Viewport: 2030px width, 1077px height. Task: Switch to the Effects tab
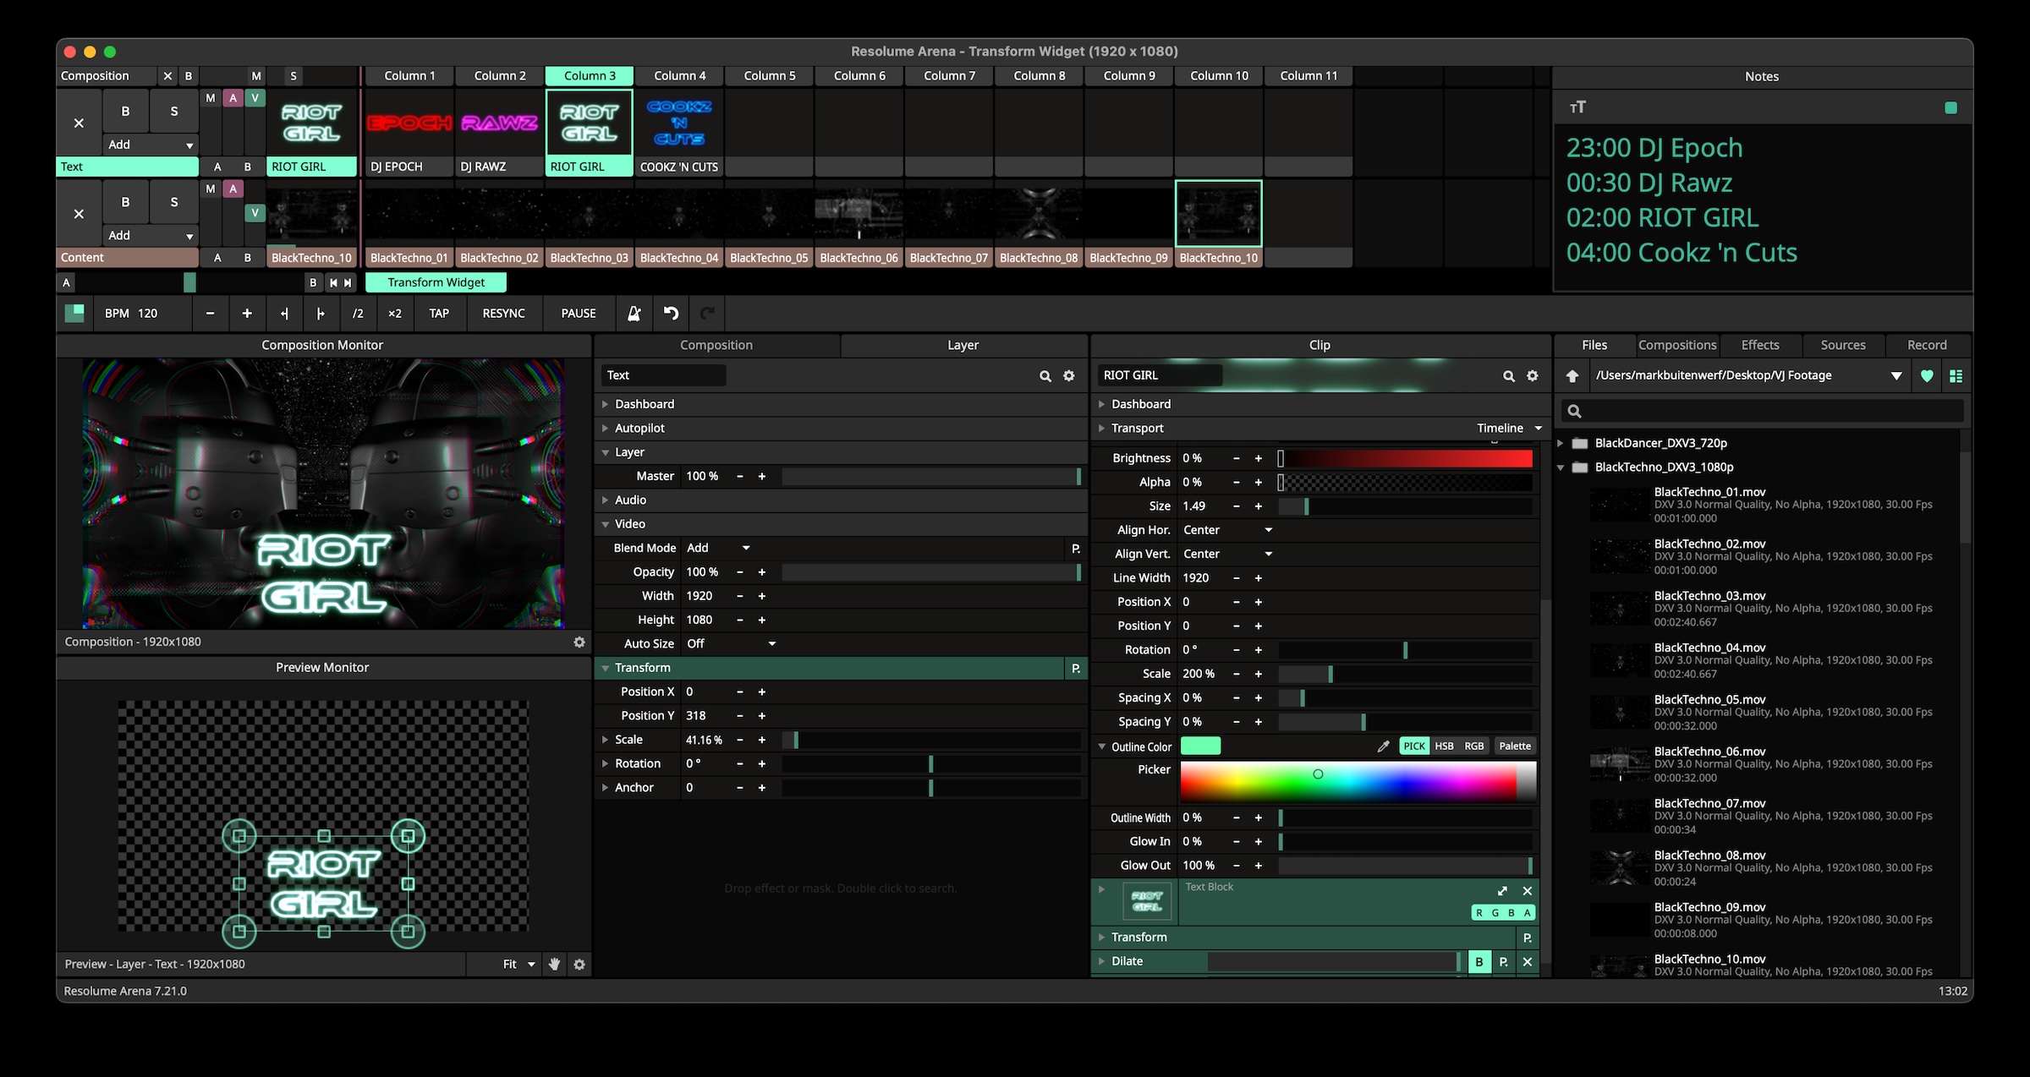[x=1759, y=345]
